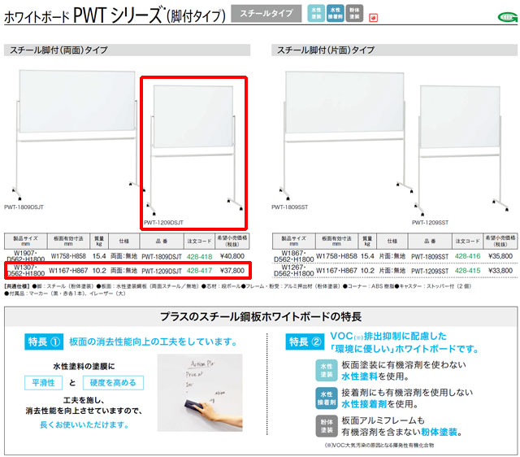This screenshot has height=457, width=520.
Task: Click order code 428-415
Action: click(468, 271)
